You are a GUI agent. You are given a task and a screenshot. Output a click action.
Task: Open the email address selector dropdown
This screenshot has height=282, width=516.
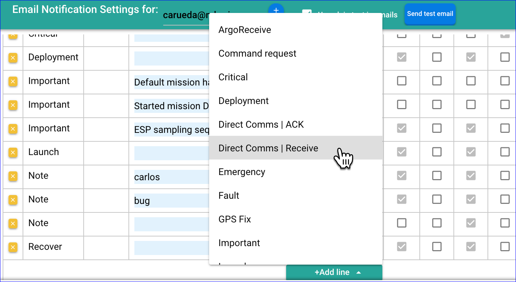(x=186, y=16)
